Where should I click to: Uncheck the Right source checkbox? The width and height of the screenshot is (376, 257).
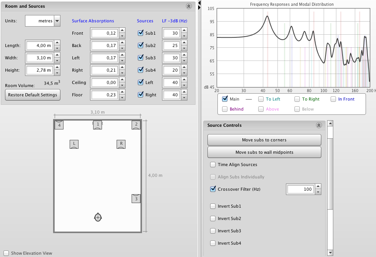pyautogui.click(x=141, y=95)
